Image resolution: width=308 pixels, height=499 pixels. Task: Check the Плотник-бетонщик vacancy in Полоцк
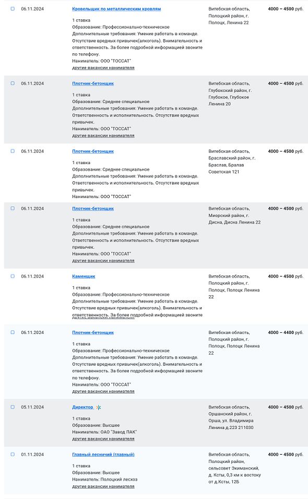coord(13,332)
